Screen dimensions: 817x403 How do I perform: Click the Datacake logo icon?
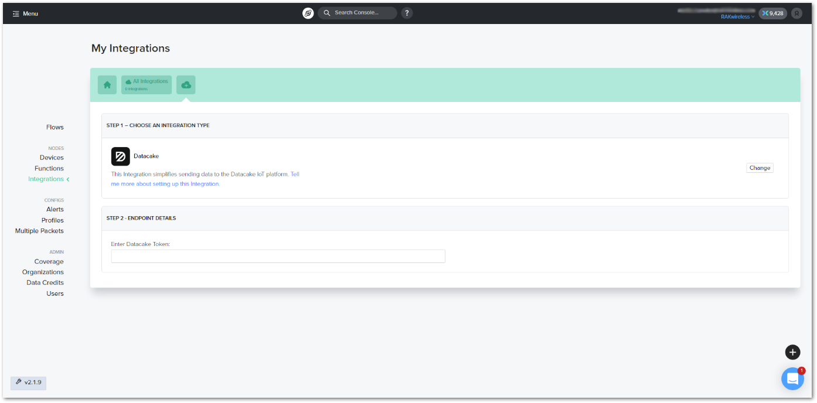coord(121,156)
